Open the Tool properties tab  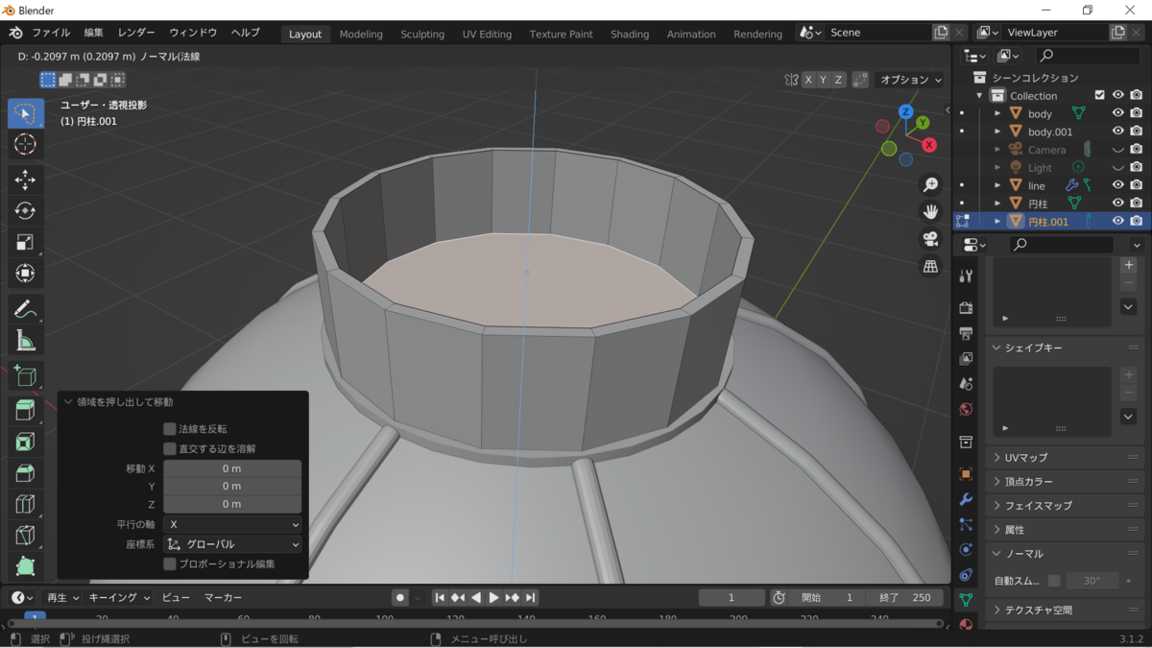pyautogui.click(x=966, y=276)
